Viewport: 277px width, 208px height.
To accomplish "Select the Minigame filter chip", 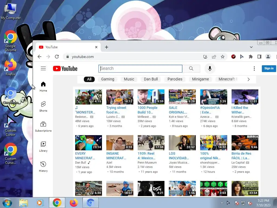I will coord(200,79).
